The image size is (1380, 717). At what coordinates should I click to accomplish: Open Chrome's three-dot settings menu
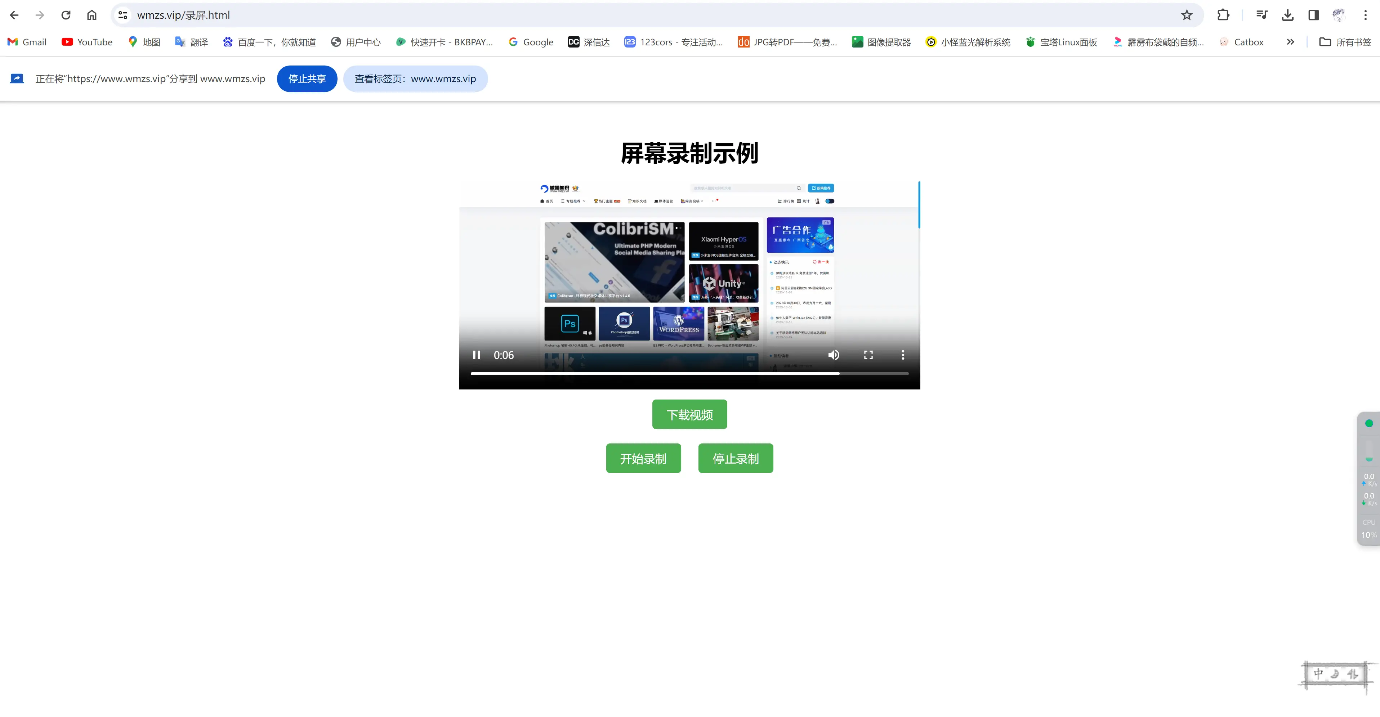1366,14
